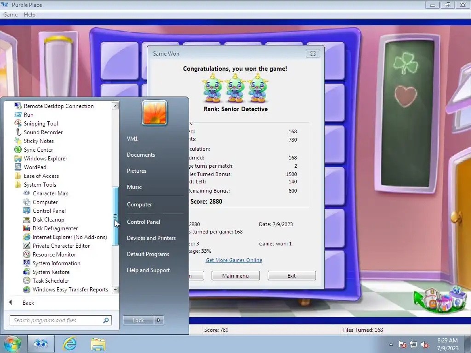Click the Start orb button
Viewport: 471px width, 353px height.
click(x=12, y=344)
